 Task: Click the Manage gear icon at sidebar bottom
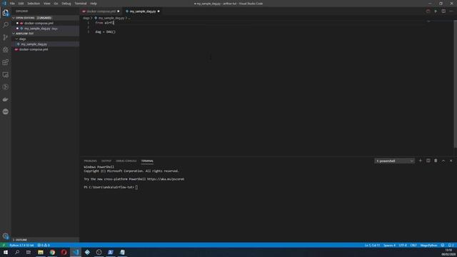tap(6, 236)
